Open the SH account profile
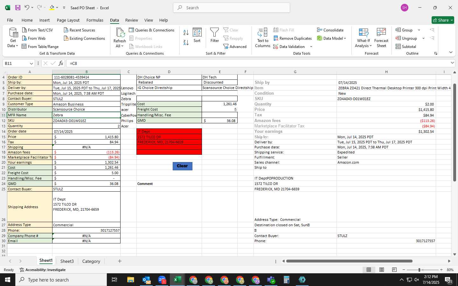Image resolution: width=458 pixels, height=286 pixels. [x=405, y=8]
